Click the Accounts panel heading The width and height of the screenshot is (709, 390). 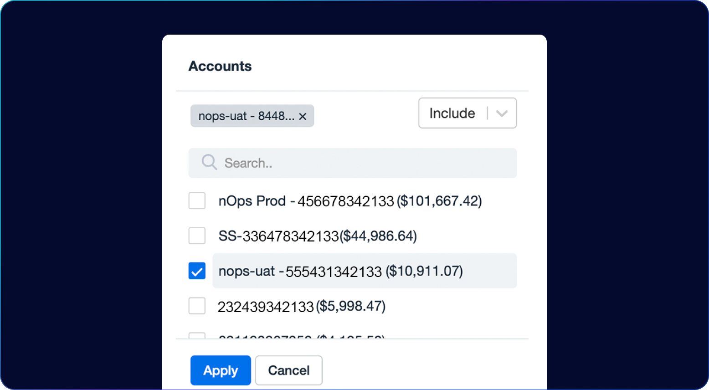click(220, 66)
